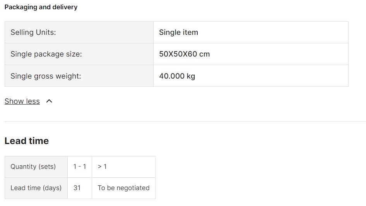
Task: Click the Lead time heading
Action: coord(27,141)
